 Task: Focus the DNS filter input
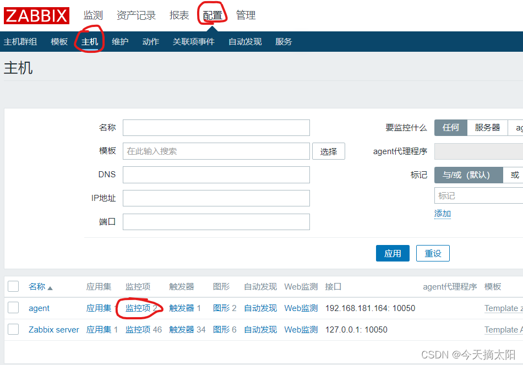click(216, 175)
